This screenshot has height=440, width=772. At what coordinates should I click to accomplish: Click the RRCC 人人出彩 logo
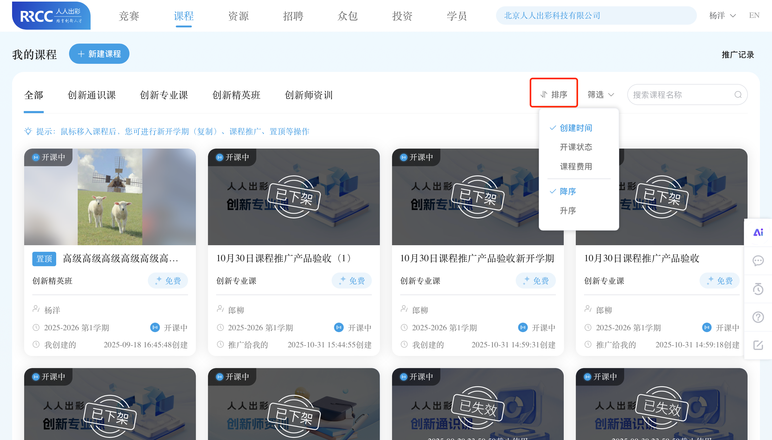click(51, 15)
